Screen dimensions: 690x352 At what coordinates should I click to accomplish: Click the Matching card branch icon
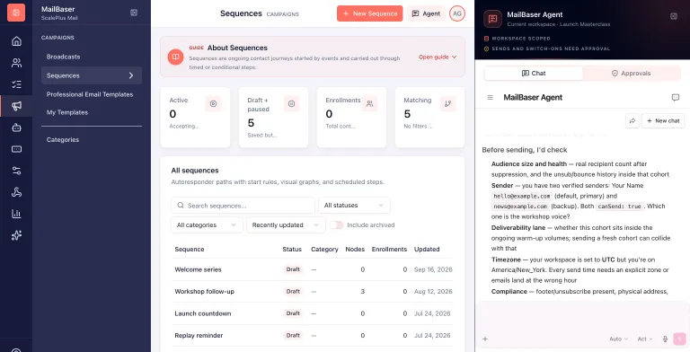click(448, 104)
